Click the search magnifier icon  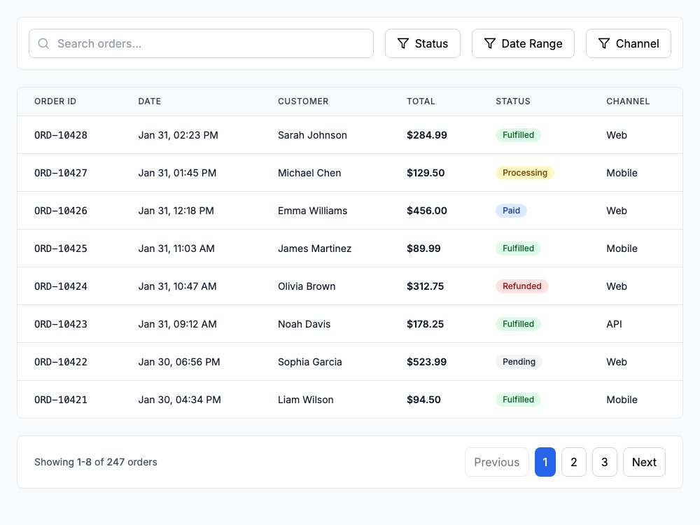43,43
